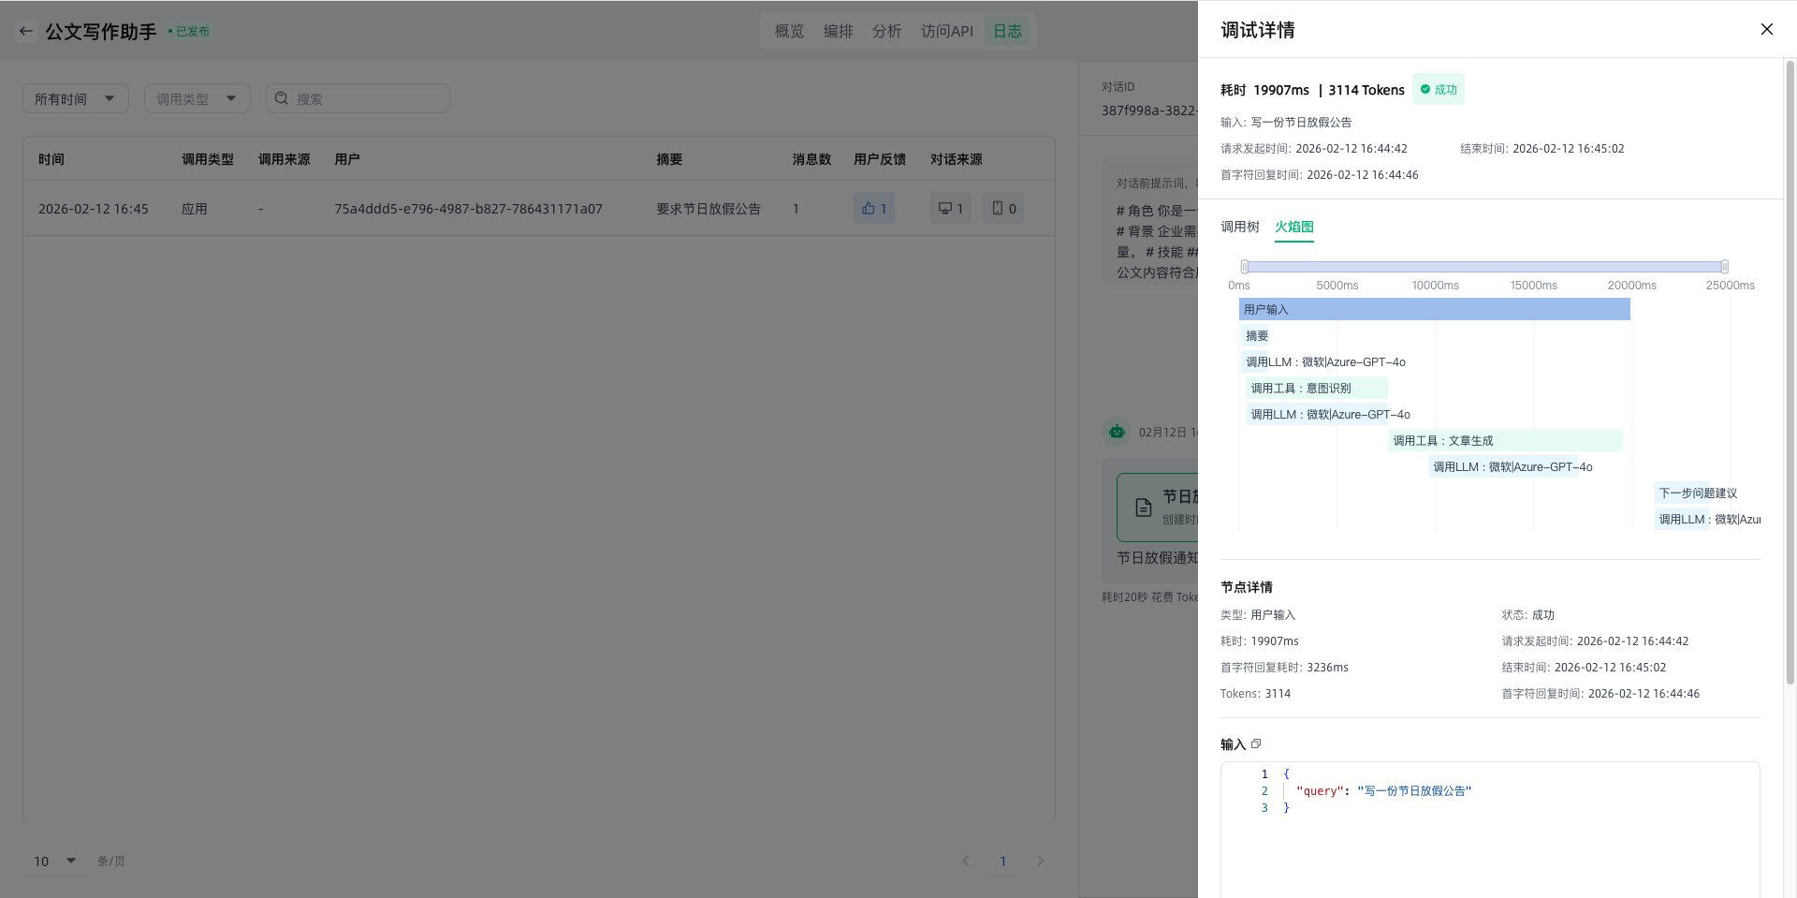Select the 调用工具：文章生成 flame bar
Screen dimensions: 1797x898
click(1505, 440)
